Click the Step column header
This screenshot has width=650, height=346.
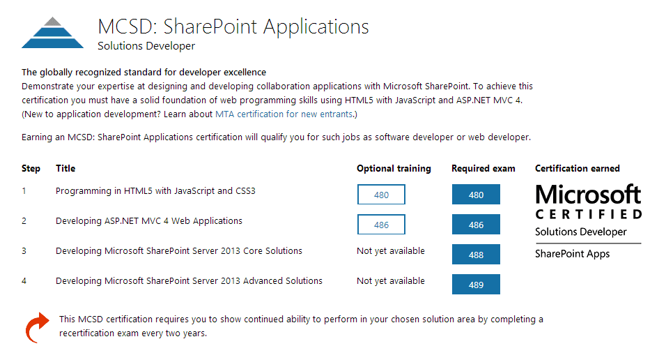pos(31,168)
